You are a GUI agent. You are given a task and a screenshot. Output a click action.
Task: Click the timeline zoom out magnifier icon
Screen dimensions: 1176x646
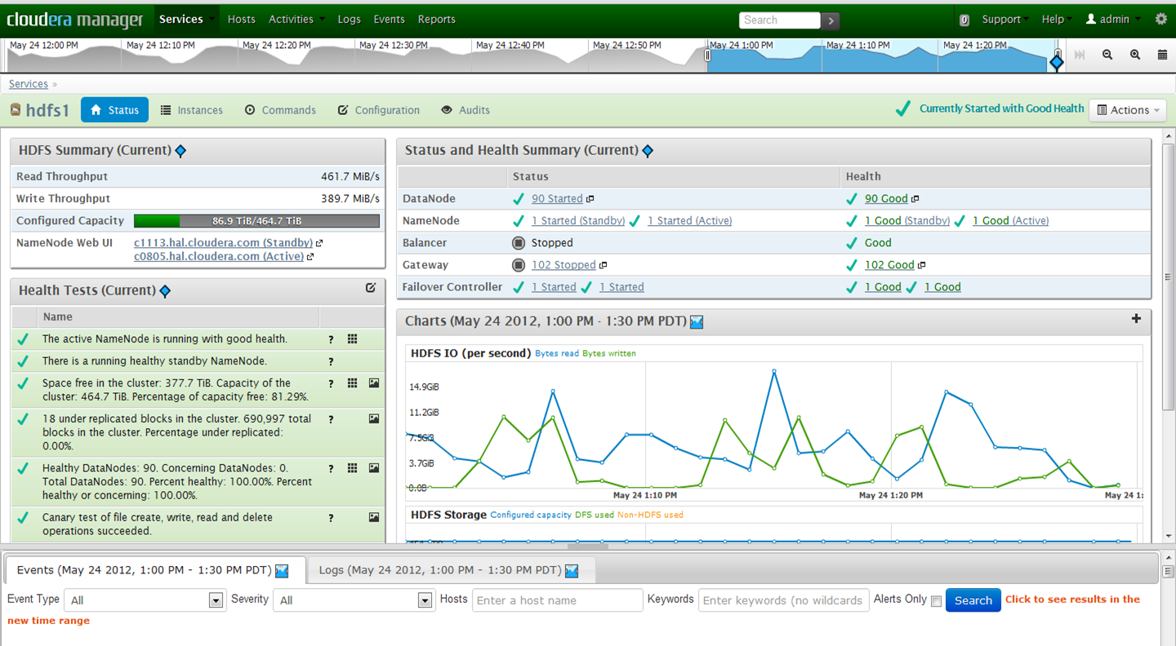1107,55
